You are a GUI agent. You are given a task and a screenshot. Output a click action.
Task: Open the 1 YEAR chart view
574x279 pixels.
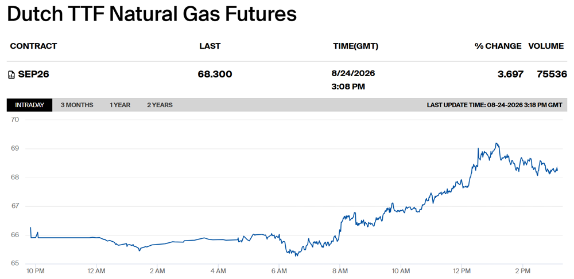(120, 105)
